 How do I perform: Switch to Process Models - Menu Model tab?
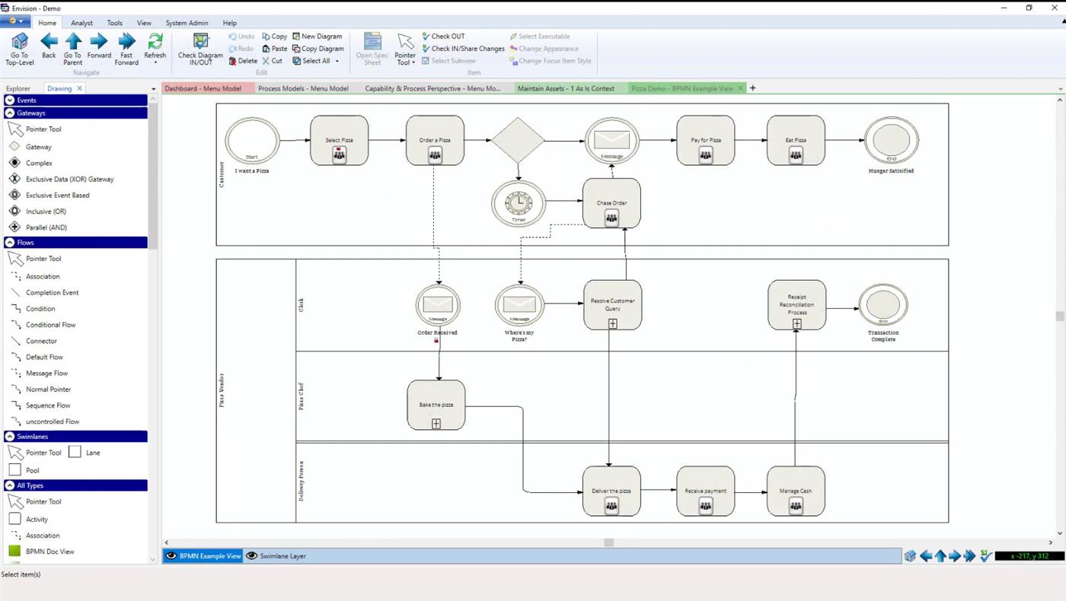pyautogui.click(x=303, y=88)
